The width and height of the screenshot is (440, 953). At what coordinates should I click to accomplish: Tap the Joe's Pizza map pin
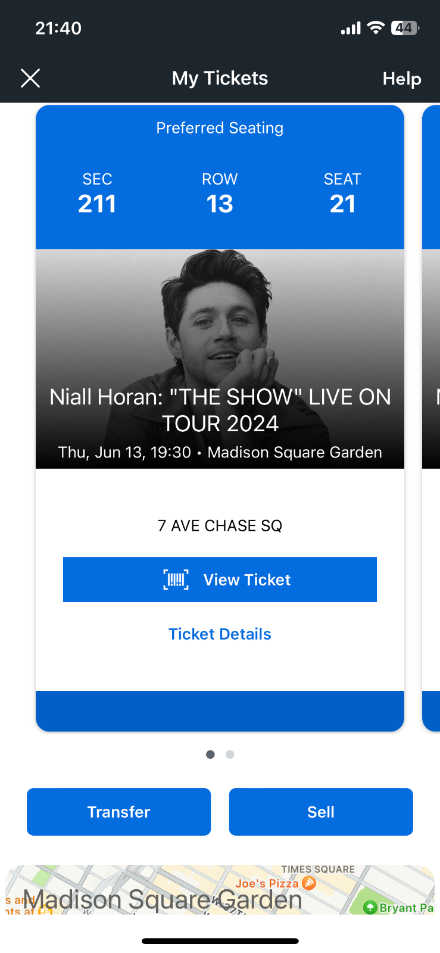click(308, 883)
